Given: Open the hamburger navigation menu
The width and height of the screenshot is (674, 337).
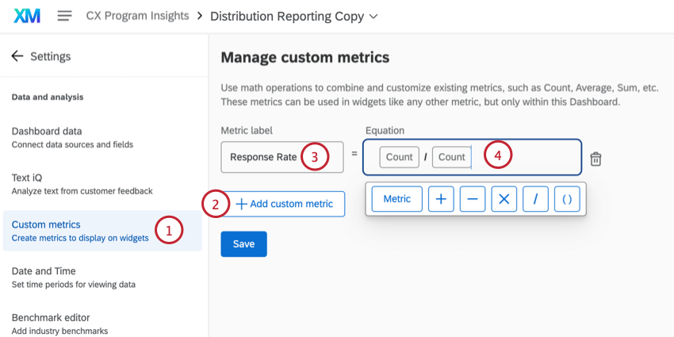Looking at the screenshot, I should (x=65, y=16).
